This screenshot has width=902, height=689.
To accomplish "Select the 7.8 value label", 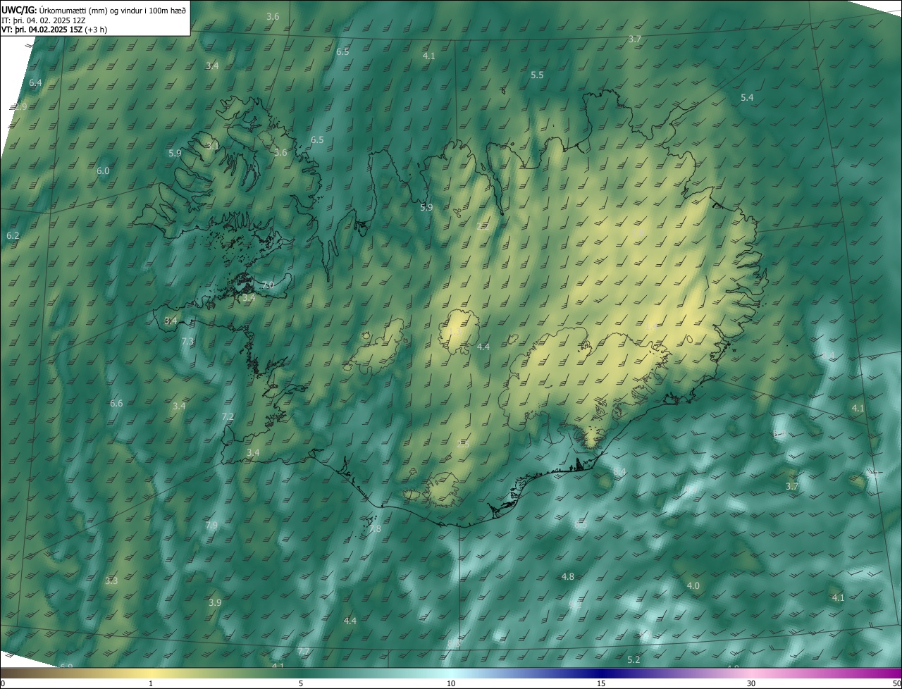I will click(x=375, y=528).
